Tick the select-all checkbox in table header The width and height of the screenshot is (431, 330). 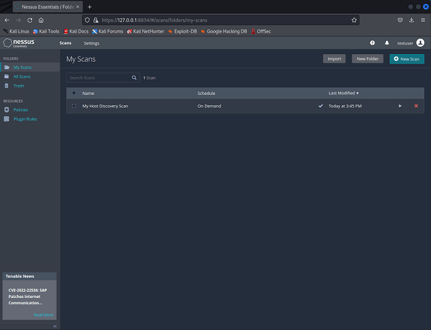74,93
